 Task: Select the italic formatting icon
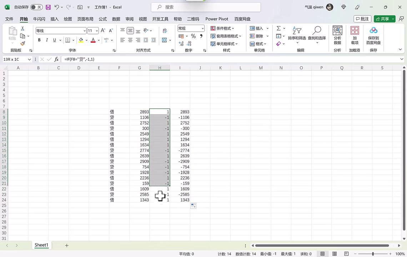point(47,40)
